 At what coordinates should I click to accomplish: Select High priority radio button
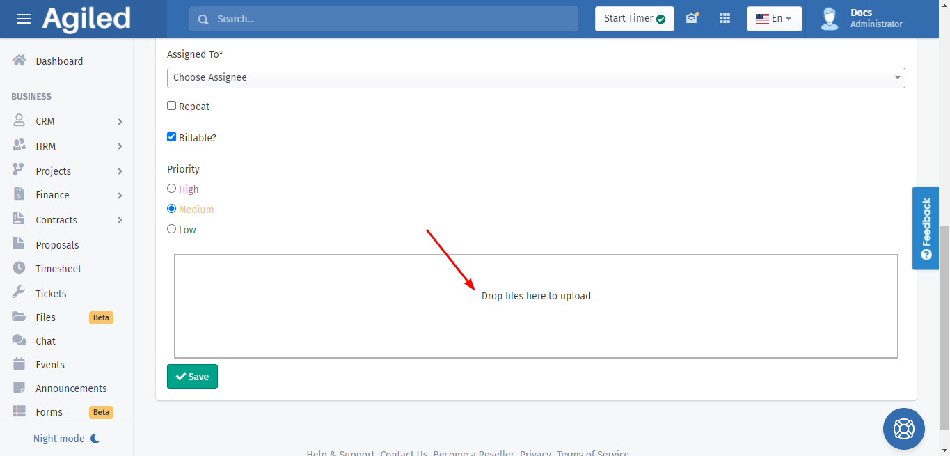point(172,189)
